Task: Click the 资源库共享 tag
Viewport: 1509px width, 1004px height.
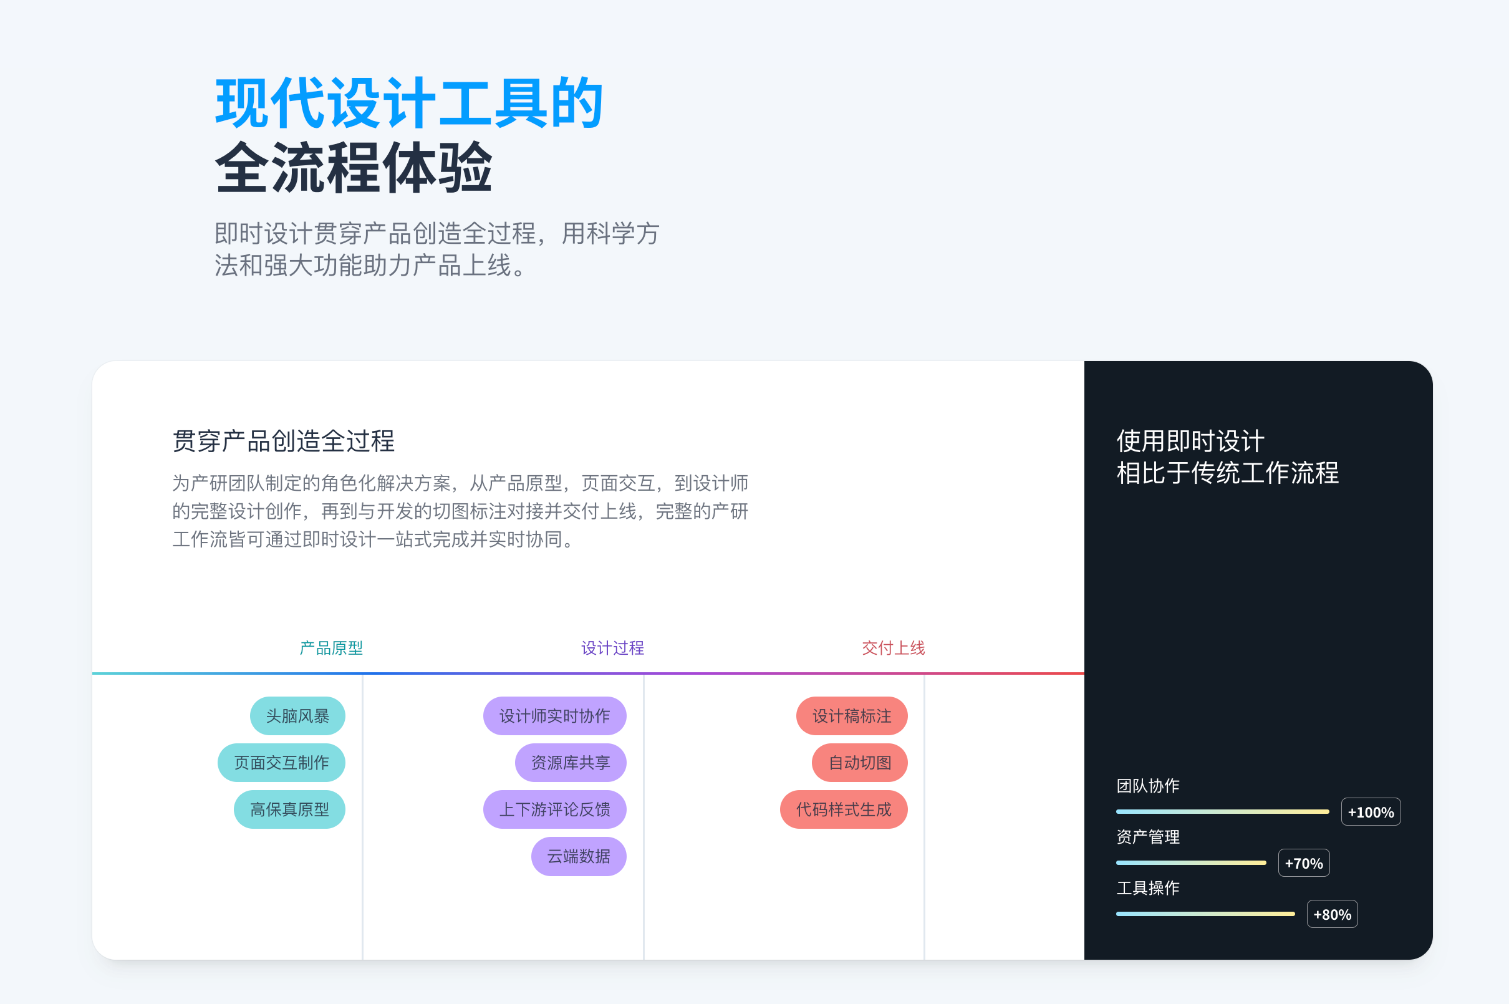Action: pyautogui.click(x=571, y=763)
